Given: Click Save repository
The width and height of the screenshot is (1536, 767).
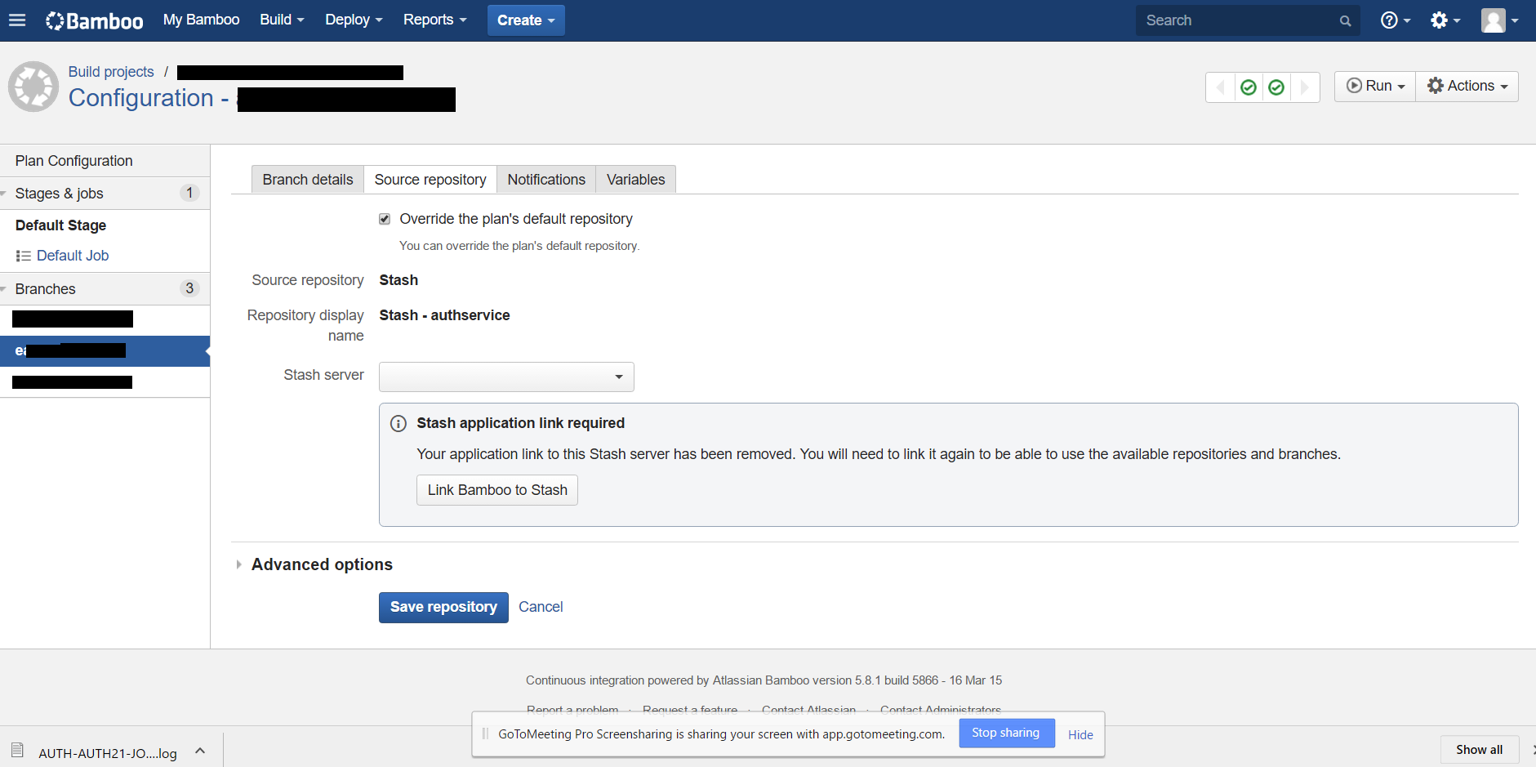Looking at the screenshot, I should (443, 607).
